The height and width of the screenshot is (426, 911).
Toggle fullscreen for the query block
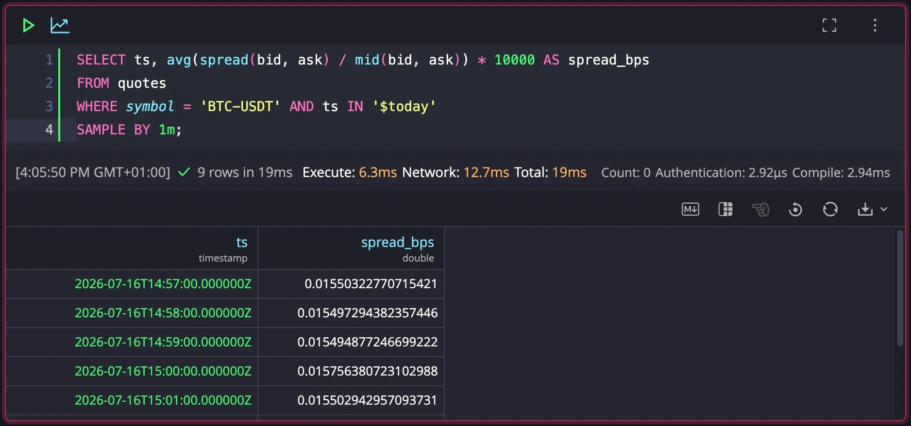coord(829,25)
